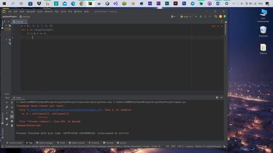Print the console output with printer icon

[12, 121]
